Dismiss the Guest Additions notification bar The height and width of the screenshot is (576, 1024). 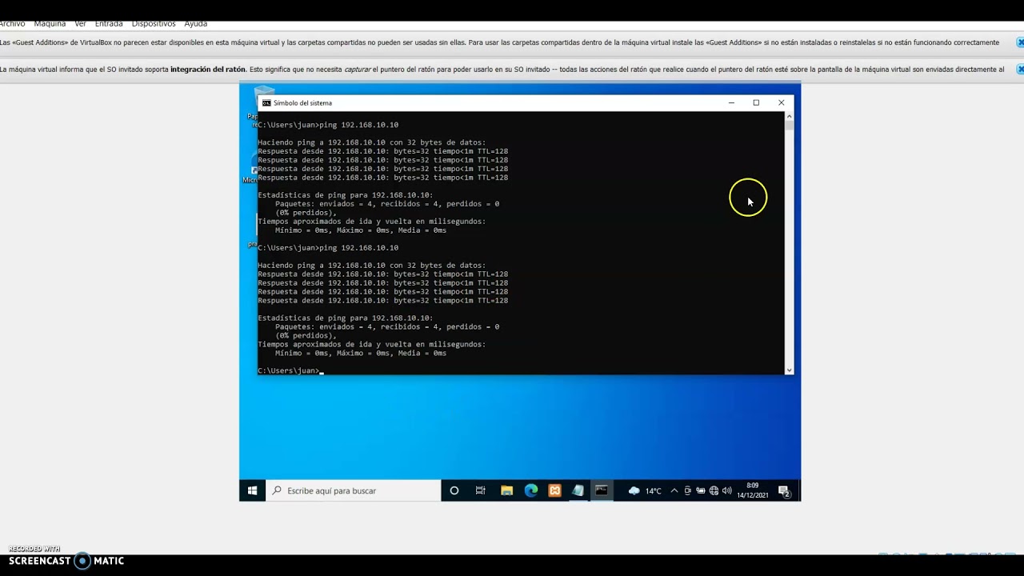(1020, 42)
